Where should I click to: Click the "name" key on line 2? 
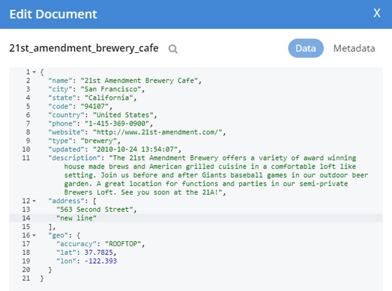pos(60,80)
